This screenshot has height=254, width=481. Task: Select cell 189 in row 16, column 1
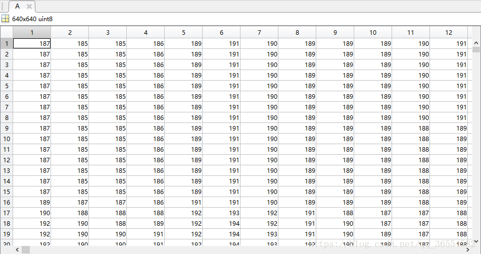(x=32, y=202)
